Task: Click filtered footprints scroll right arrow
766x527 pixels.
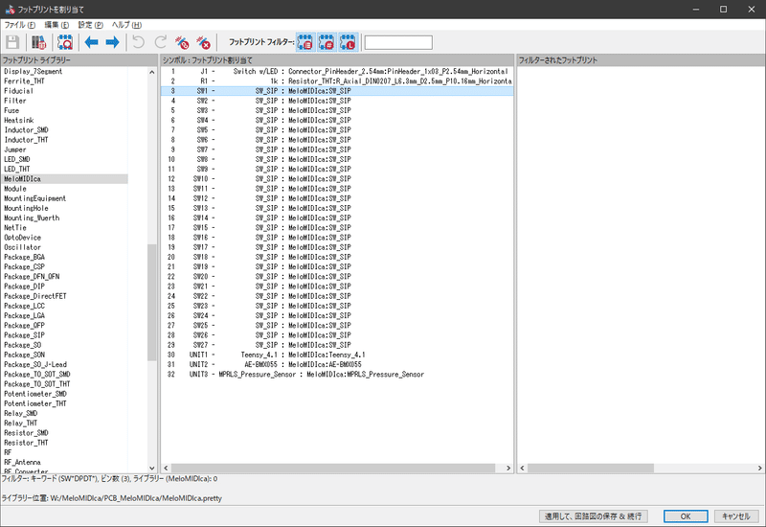Action: (x=759, y=468)
